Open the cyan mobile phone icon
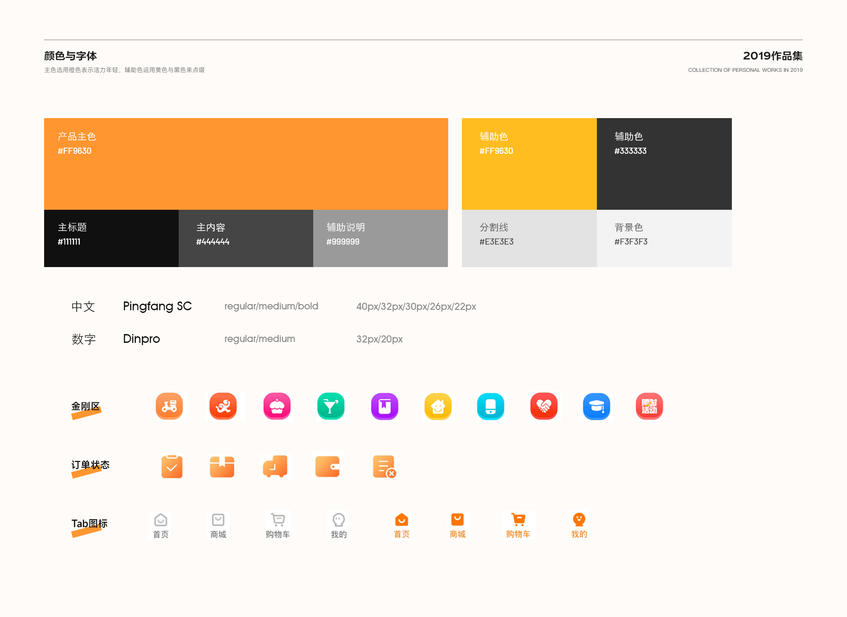The width and height of the screenshot is (847, 617). [x=491, y=406]
